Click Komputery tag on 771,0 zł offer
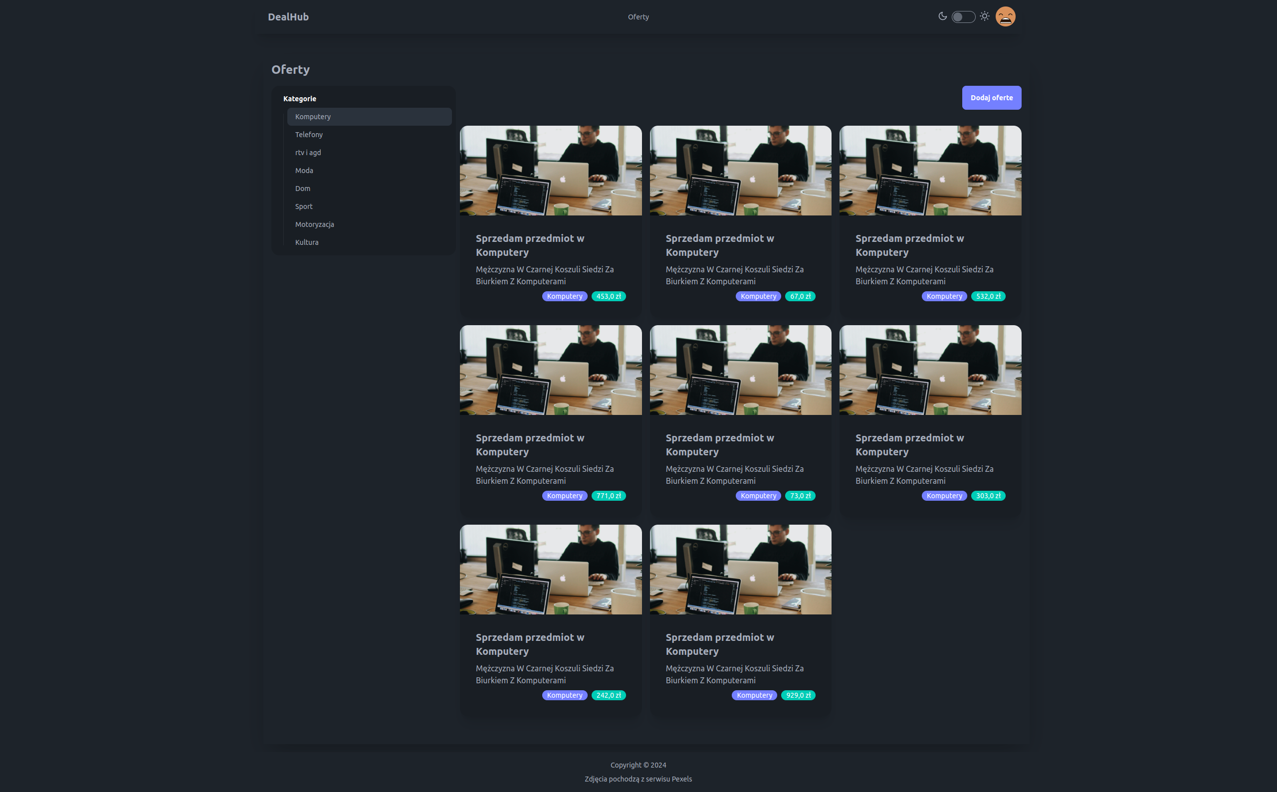This screenshot has width=1277, height=792. coord(564,496)
